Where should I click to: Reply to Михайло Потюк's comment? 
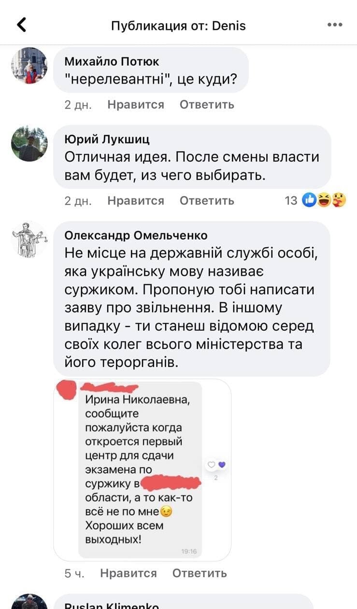(x=207, y=104)
